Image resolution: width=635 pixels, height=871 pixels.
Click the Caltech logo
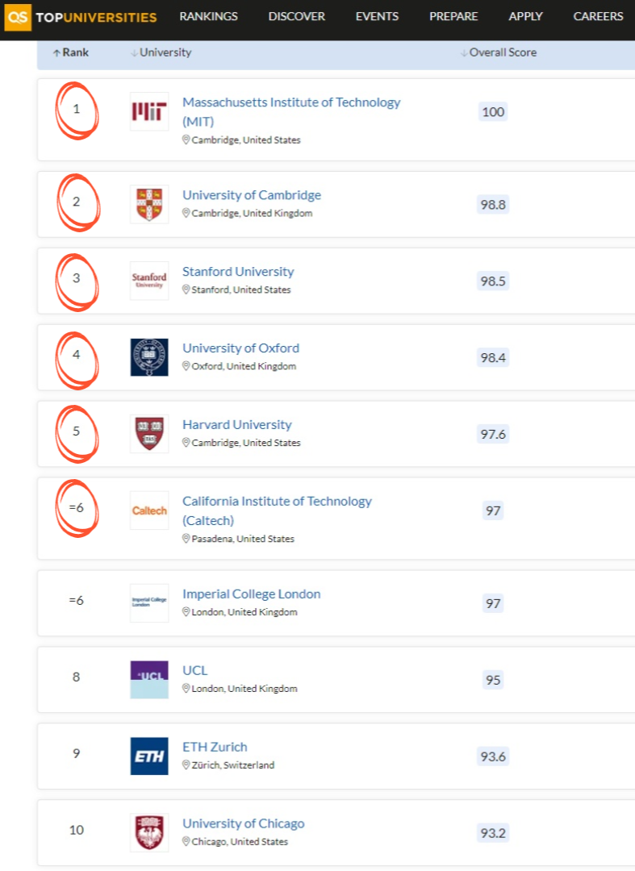(149, 511)
